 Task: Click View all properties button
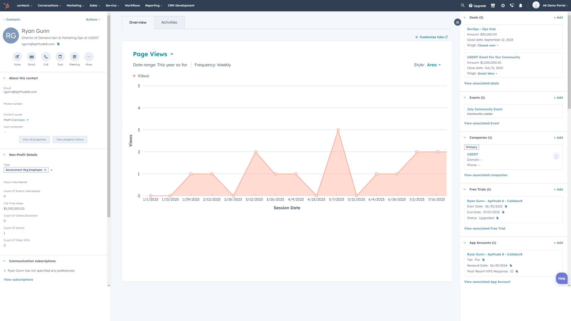34,140
